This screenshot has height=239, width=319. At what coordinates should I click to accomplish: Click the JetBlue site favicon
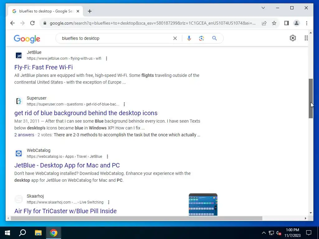[x=19, y=55]
